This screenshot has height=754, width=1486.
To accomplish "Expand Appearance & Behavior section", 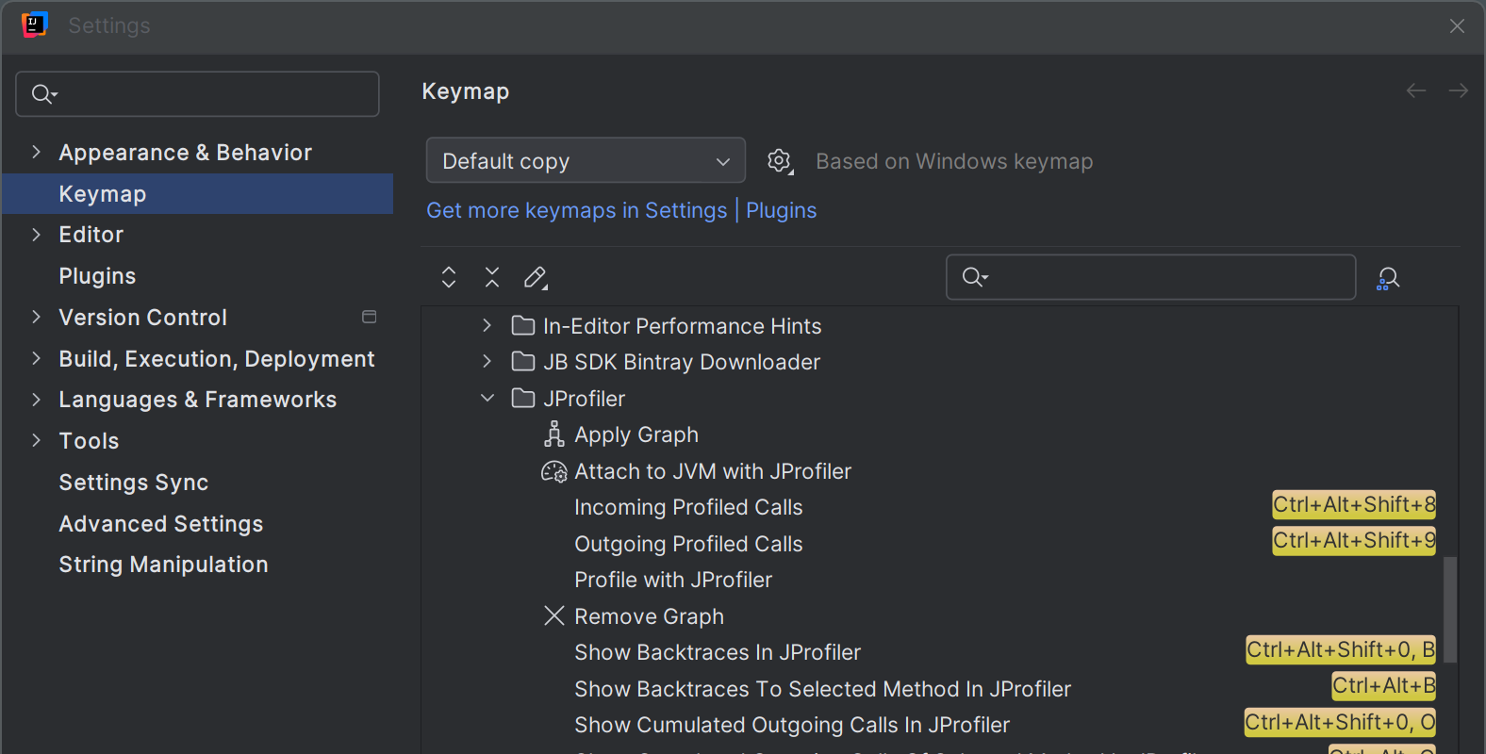I will point(36,152).
